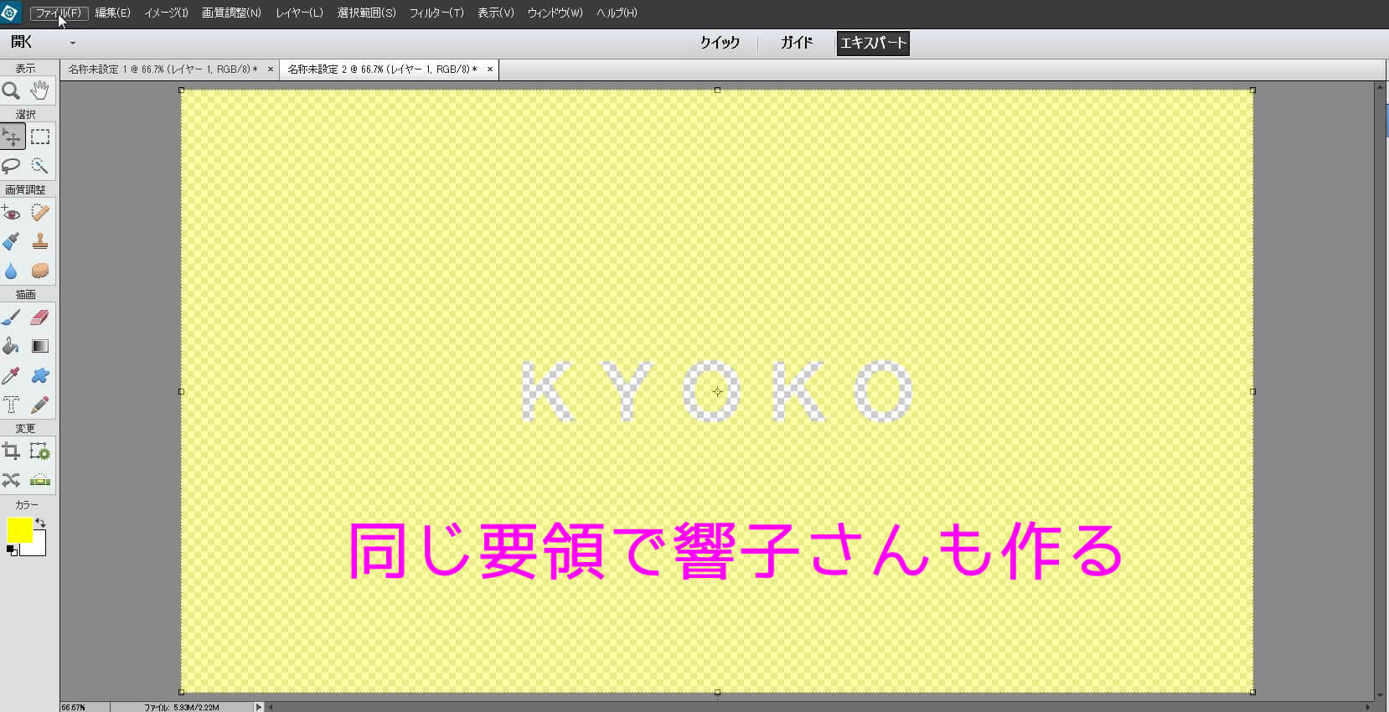The width and height of the screenshot is (1389, 712).
Task: Open the フィルター(T) menu
Action: [436, 13]
